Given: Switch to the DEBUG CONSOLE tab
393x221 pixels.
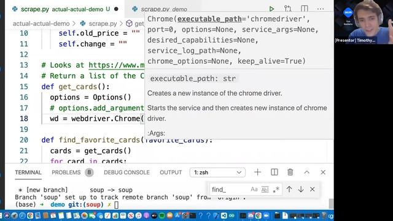Looking at the screenshot, I should coord(126,173).
